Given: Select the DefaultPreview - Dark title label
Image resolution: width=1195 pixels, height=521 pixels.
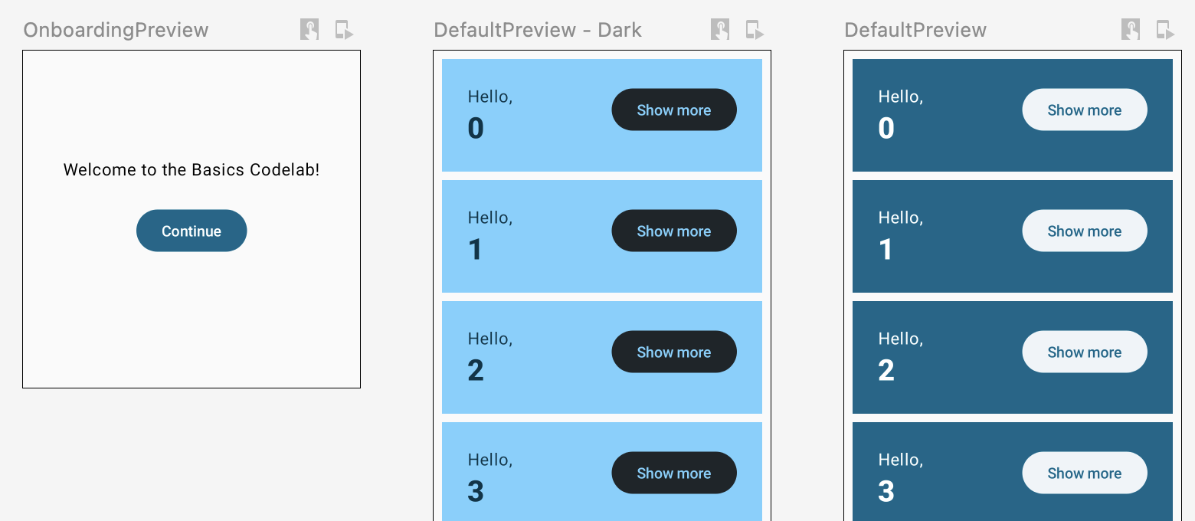Looking at the screenshot, I should (x=538, y=30).
